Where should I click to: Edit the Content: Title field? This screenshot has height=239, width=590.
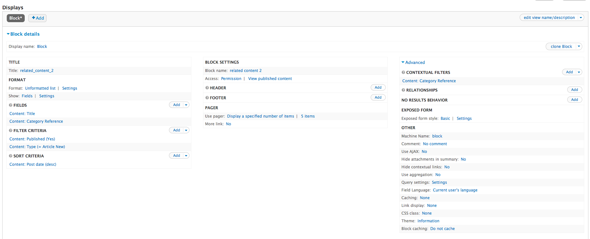coord(22,114)
